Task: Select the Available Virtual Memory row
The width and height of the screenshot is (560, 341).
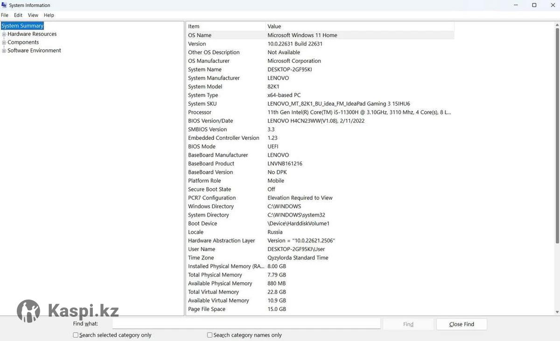Action: (x=320, y=300)
